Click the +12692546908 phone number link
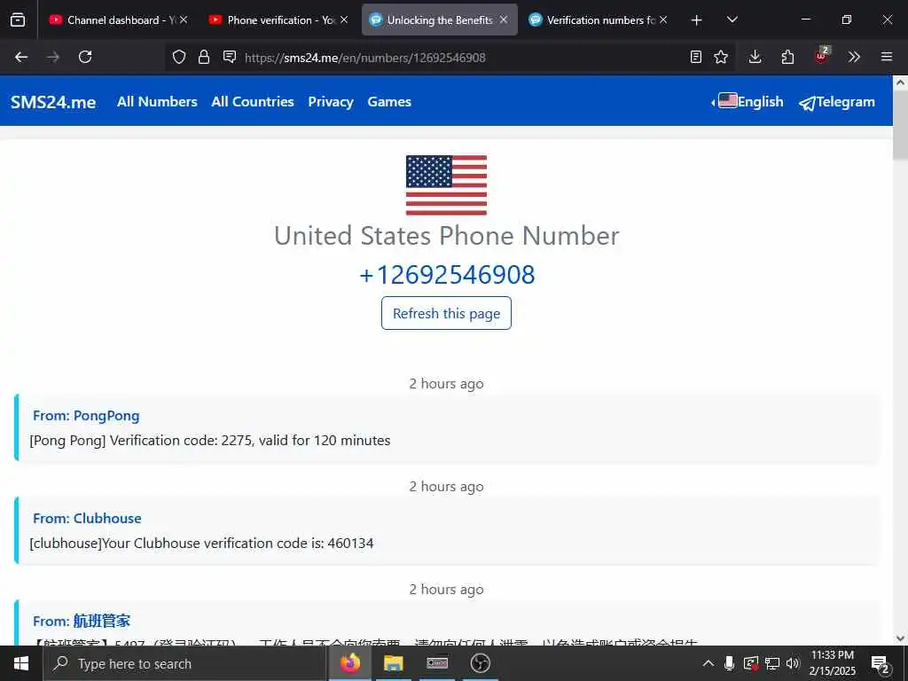Viewport: 908px width, 681px height. click(x=447, y=275)
